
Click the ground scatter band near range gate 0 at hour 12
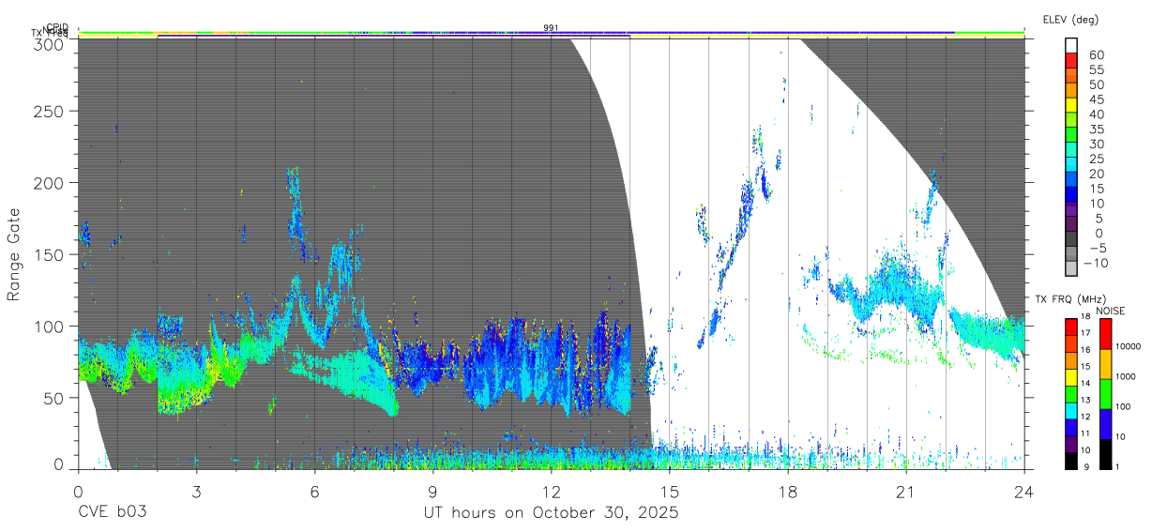551,458
